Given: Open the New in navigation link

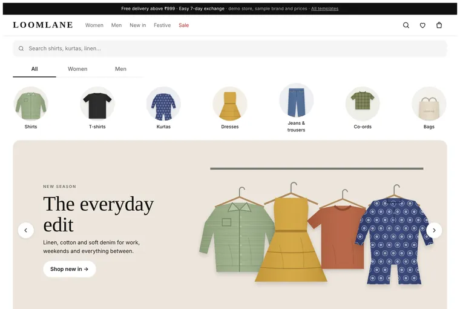Looking at the screenshot, I should 138,25.
